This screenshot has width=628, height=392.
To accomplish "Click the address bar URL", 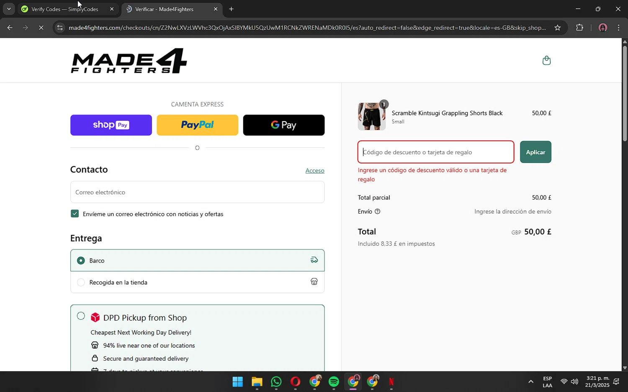I will click(x=307, y=28).
